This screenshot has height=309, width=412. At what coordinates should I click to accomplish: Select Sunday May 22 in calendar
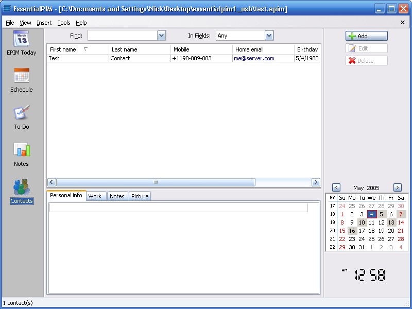pyautogui.click(x=342, y=239)
